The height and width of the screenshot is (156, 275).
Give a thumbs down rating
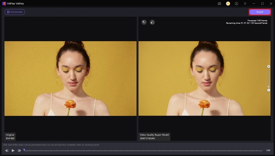tap(144, 22)
